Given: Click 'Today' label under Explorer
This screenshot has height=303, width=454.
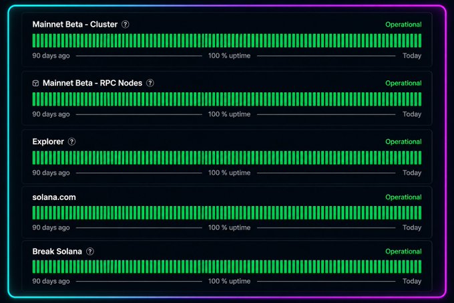Looking at the screenshot, I should click(412, 173).
